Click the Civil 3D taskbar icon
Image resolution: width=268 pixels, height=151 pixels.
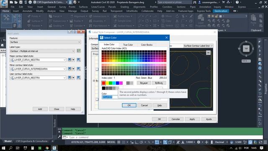pyautogui.click(x=54, y=148)
